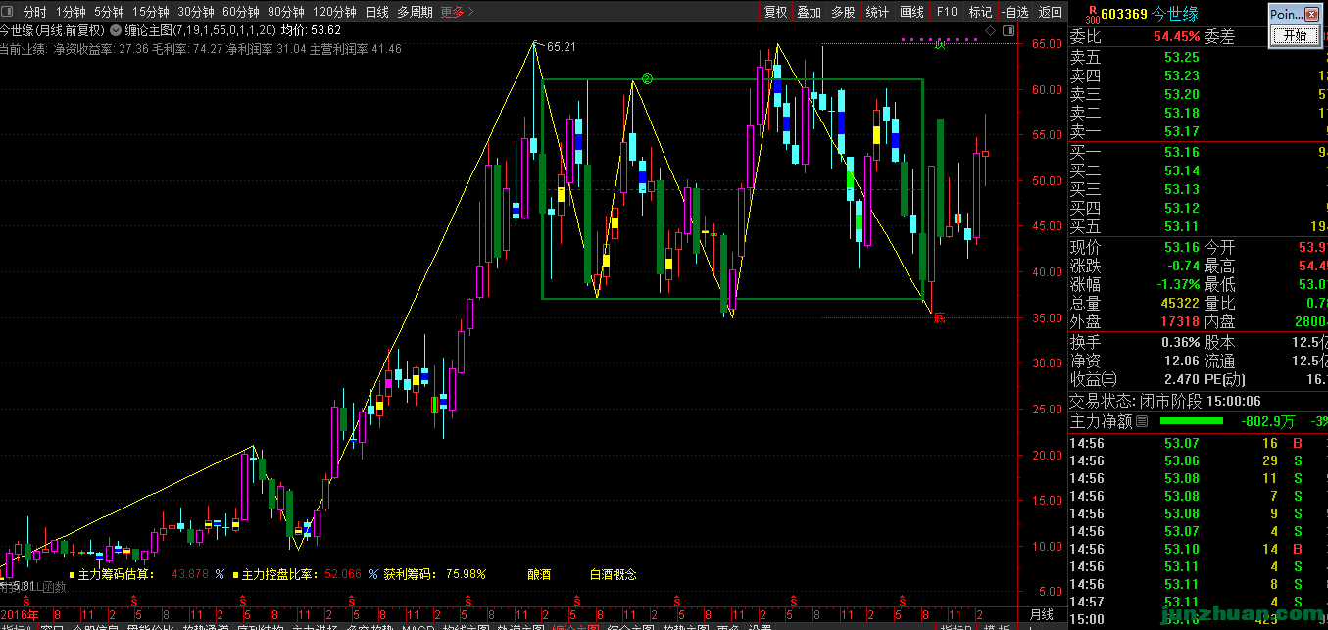Image resolution: width=1328 pixels, height=630 pixels.
Task: Switch to the 分时 timeframe
Action: 34,12
